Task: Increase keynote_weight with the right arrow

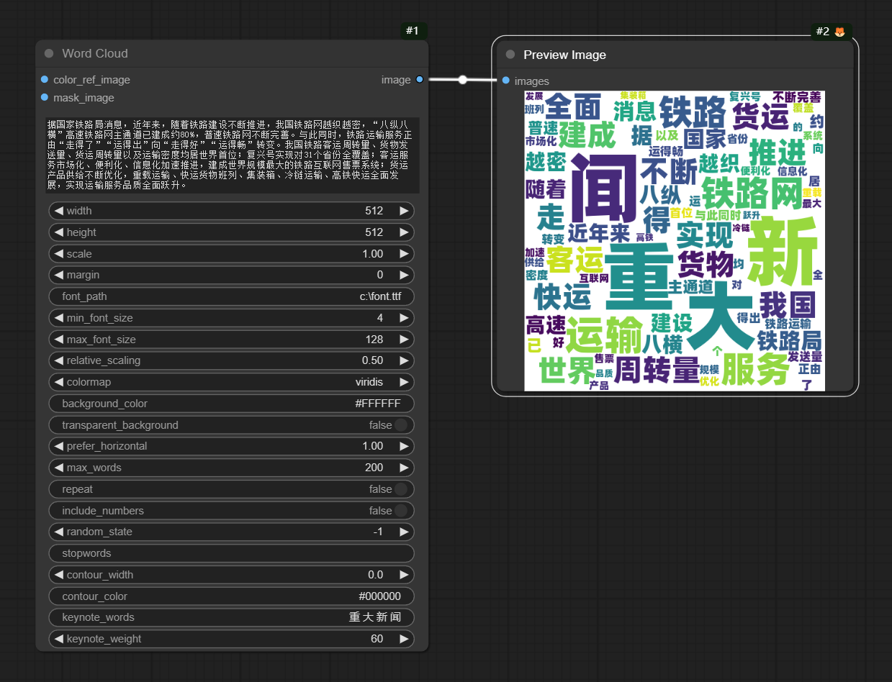Action: [405, 639]
